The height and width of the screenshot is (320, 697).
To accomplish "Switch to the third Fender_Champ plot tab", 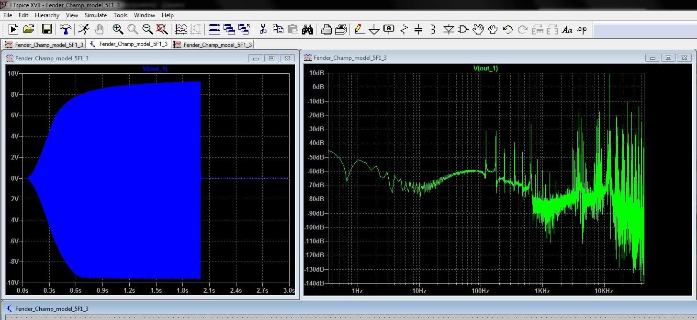I will point(213,45).
